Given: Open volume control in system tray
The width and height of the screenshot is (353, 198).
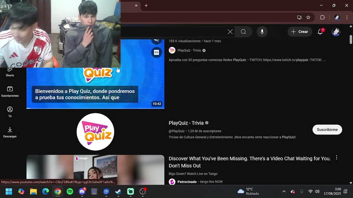Looking at the screenshot, I should pyautogui.click(x=317, y=191).
